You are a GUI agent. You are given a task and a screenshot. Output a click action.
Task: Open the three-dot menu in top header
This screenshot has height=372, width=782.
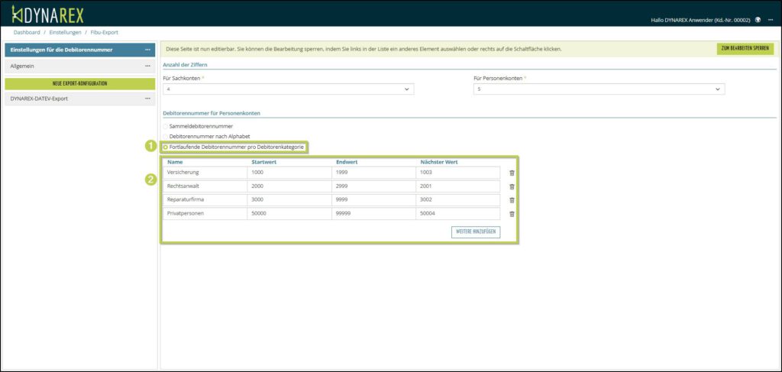pyautogui.click(x=769, y=20)
